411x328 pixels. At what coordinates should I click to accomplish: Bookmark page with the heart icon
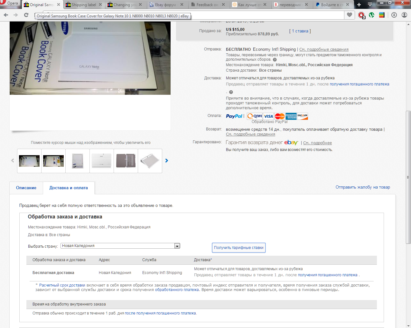pos(350,15)
